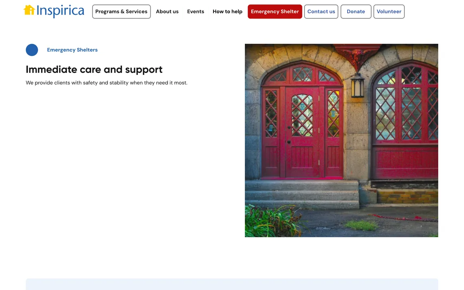The width and height of the screenshot is (464, 290).
Task: Click the Donate button
Action: (x=356, y=12)
